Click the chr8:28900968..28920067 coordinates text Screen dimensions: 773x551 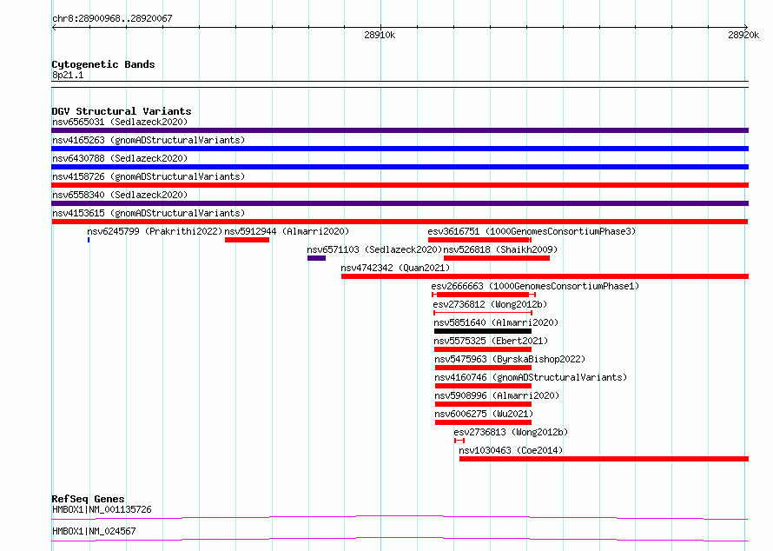pos(112,18)
